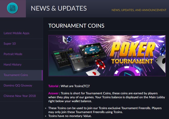Click the red poker chip in banner
169x119 pixels.
[100, 64]
